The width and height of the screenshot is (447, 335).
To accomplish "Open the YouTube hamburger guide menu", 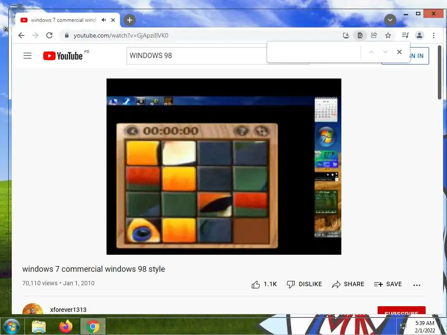I will click(28, 55).
